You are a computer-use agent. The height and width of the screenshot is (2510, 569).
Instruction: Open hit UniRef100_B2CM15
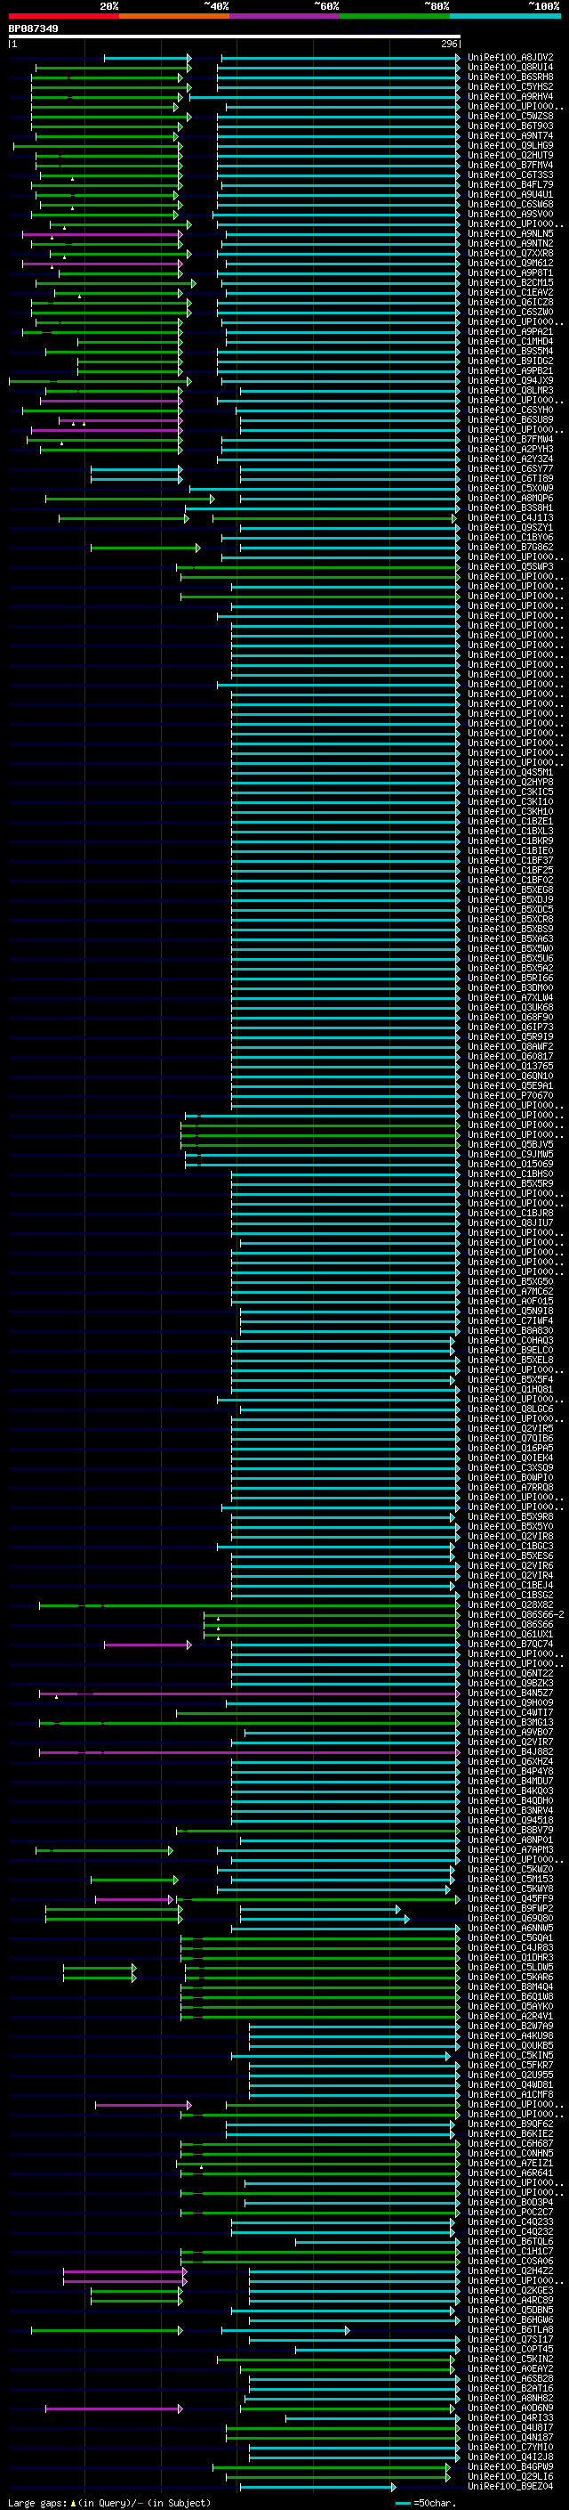pyautogui.click(x=510, y=282)
